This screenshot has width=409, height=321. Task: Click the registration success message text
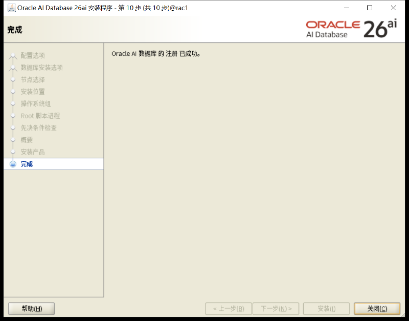(x=156, y=54)
